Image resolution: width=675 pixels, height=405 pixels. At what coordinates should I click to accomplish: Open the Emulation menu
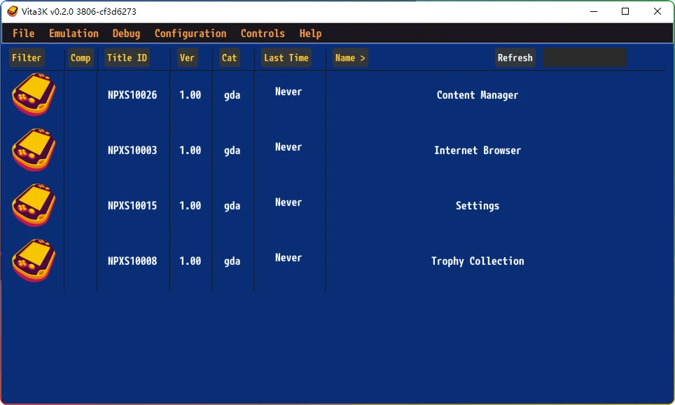tap(74, 33)
